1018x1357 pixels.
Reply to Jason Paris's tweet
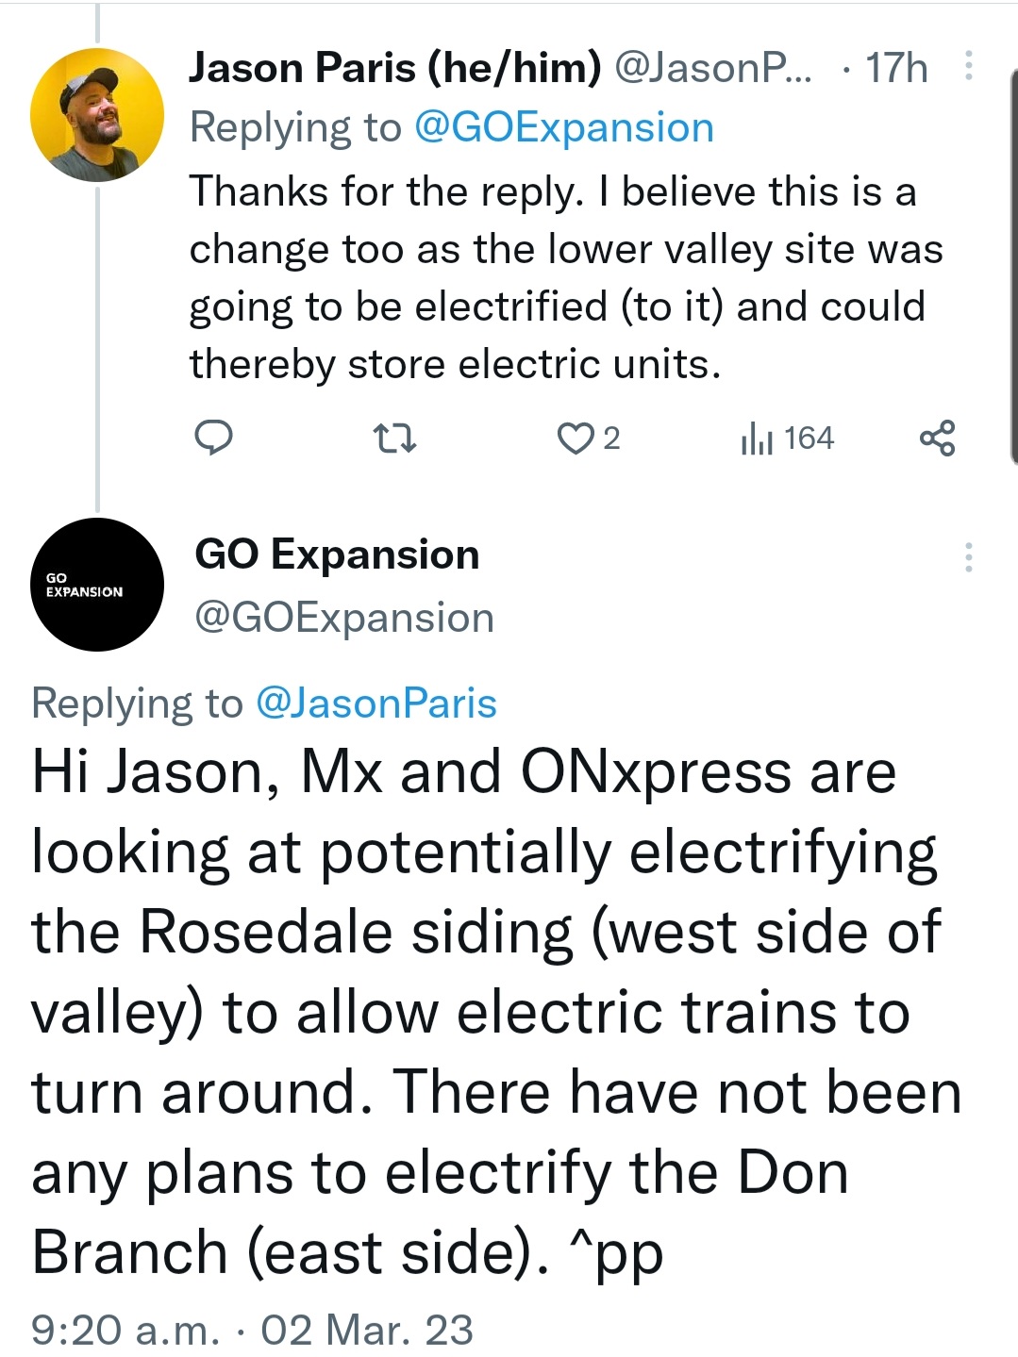click(x=213, y=439)
